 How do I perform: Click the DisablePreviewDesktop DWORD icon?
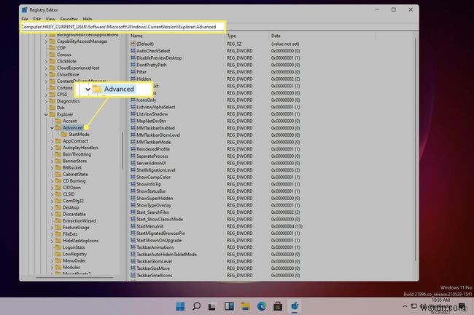coord(133,57)
